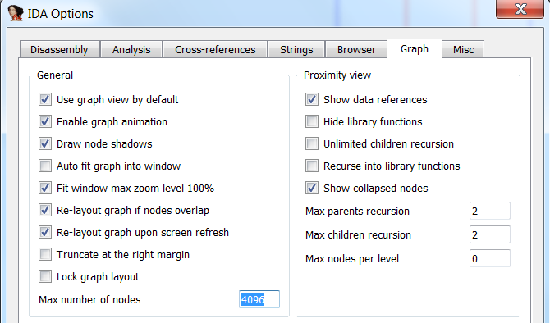This screenshot has width=550, height=323.
Task: Focus the Max nodes per level field
Action: (490, 258)
